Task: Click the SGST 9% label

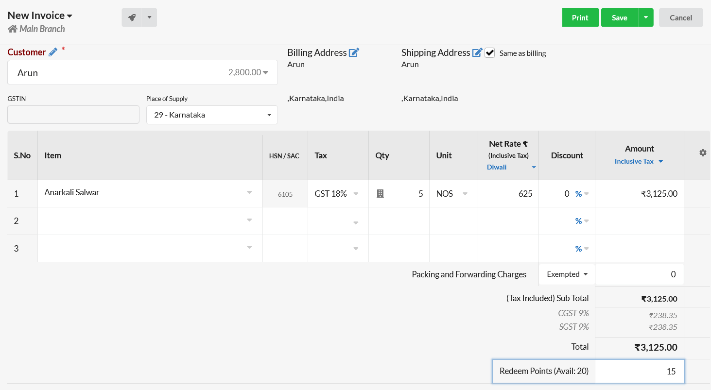Action: (x=573, y=327)
